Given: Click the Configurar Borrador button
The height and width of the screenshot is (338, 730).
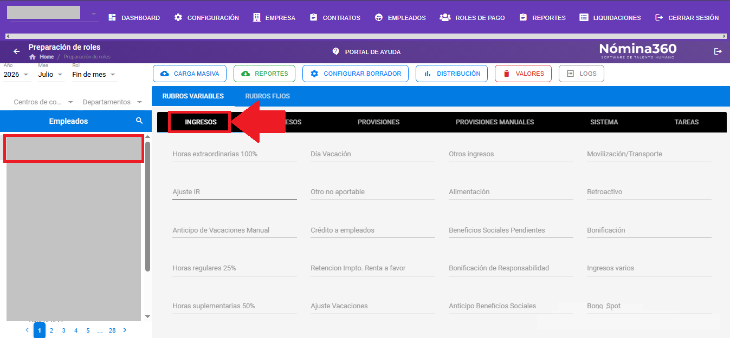Looking at the screenshot, I should pyautogui.click(x=356, y=74).
